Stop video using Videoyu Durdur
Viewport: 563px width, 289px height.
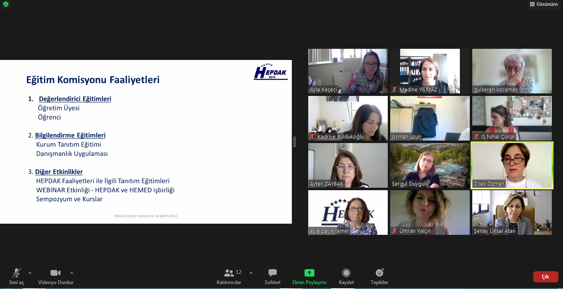pyautogui.click(x=56, y=276)
